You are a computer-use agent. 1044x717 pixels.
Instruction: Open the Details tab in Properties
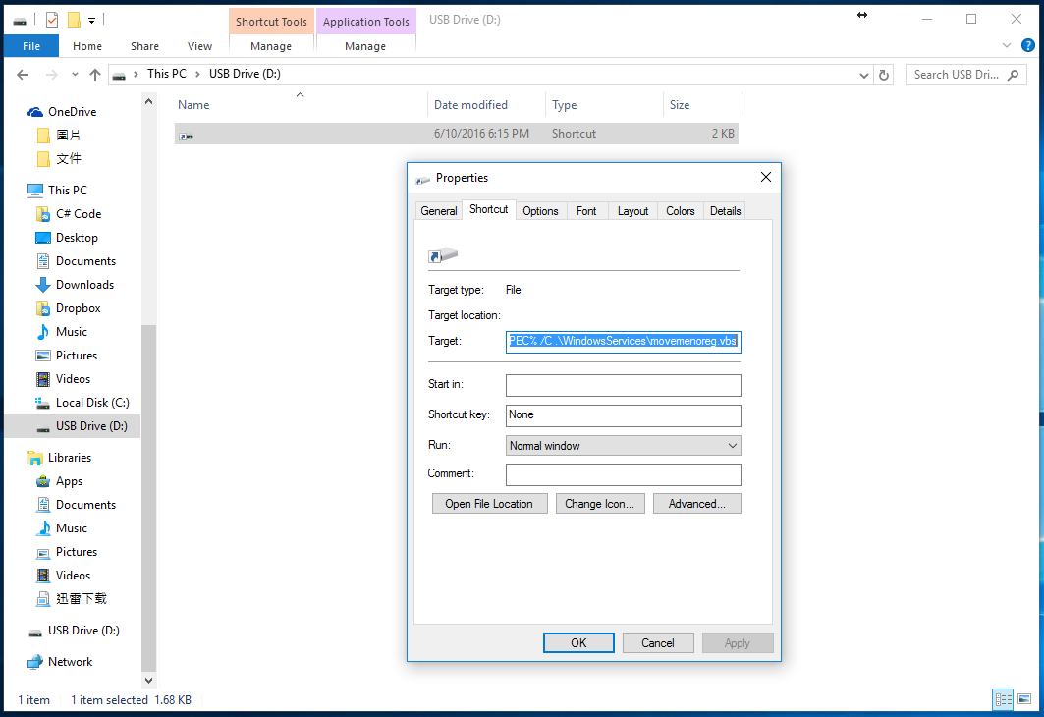(725, 211)
